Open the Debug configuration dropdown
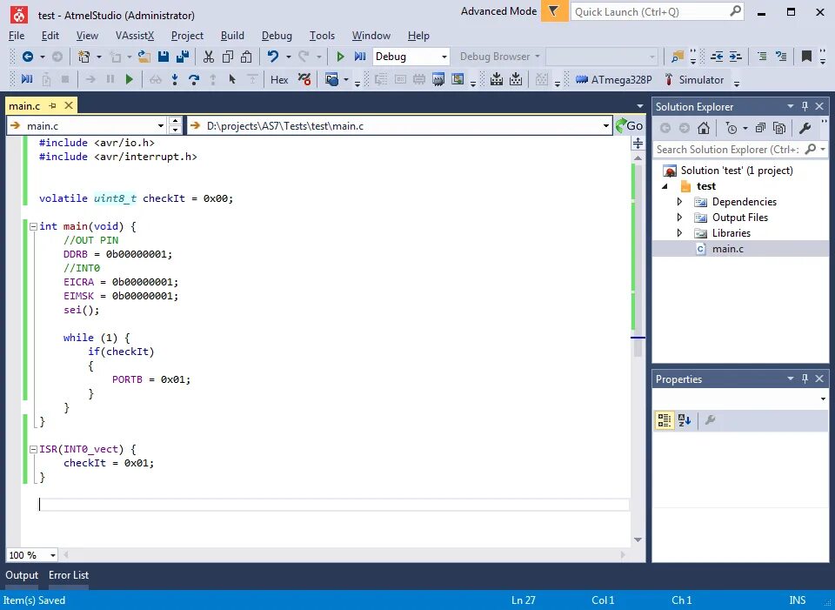The height and width of the screenshot is (610, 835). pyautogui.click(x=444, y=57)
